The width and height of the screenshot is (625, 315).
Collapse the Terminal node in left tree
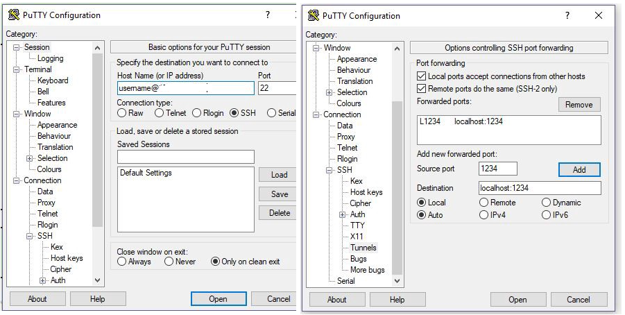click(17, 70)
